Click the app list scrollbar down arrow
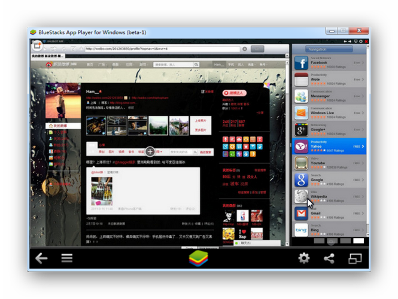The width and height of the screenshot is (398, 299). [x=367, y=235]
